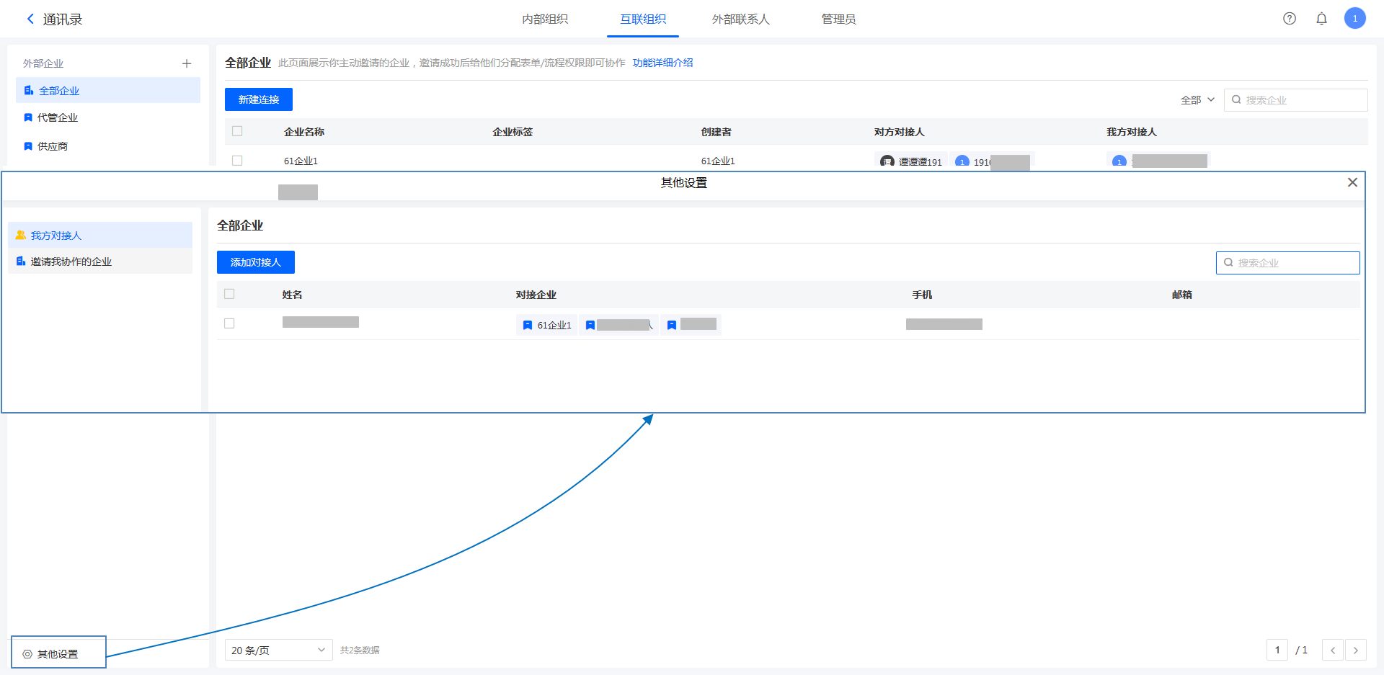Switch to 外部联系人 tab
The height and width of the screenshot is (675, 1384).
pos(740,19)
